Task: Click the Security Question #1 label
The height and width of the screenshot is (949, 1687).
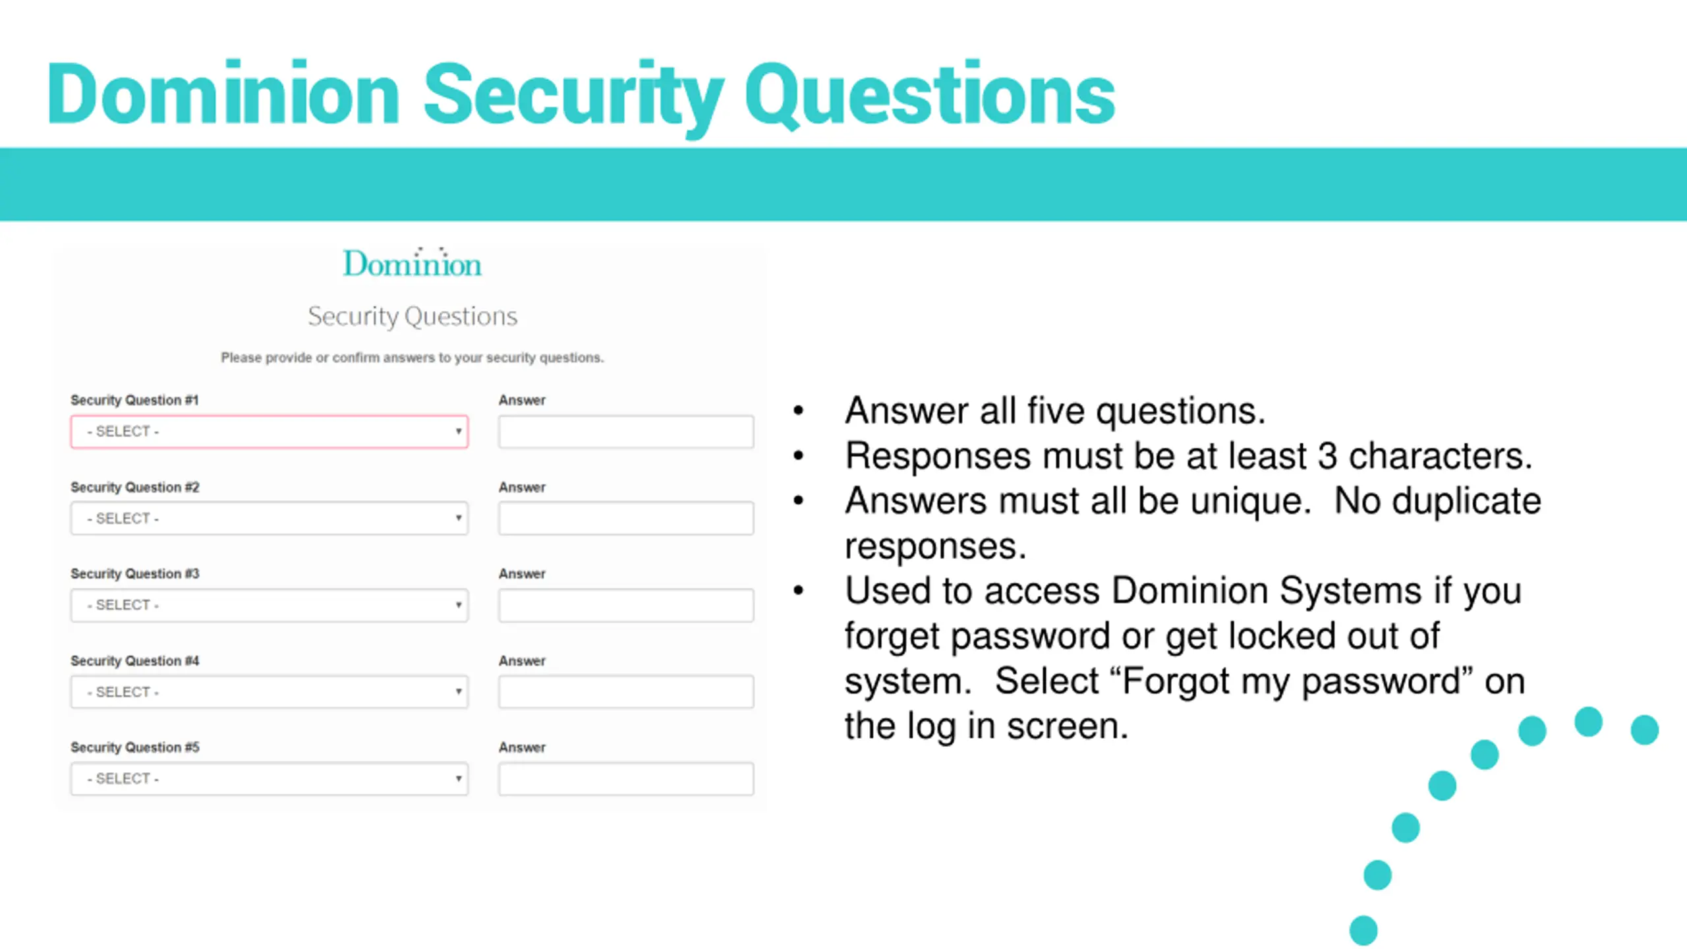Action: tap(134, 400)
